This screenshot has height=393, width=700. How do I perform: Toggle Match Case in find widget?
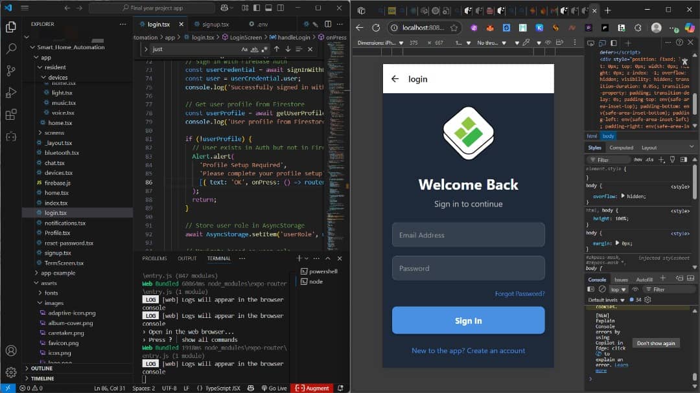[x=244, y=49]
